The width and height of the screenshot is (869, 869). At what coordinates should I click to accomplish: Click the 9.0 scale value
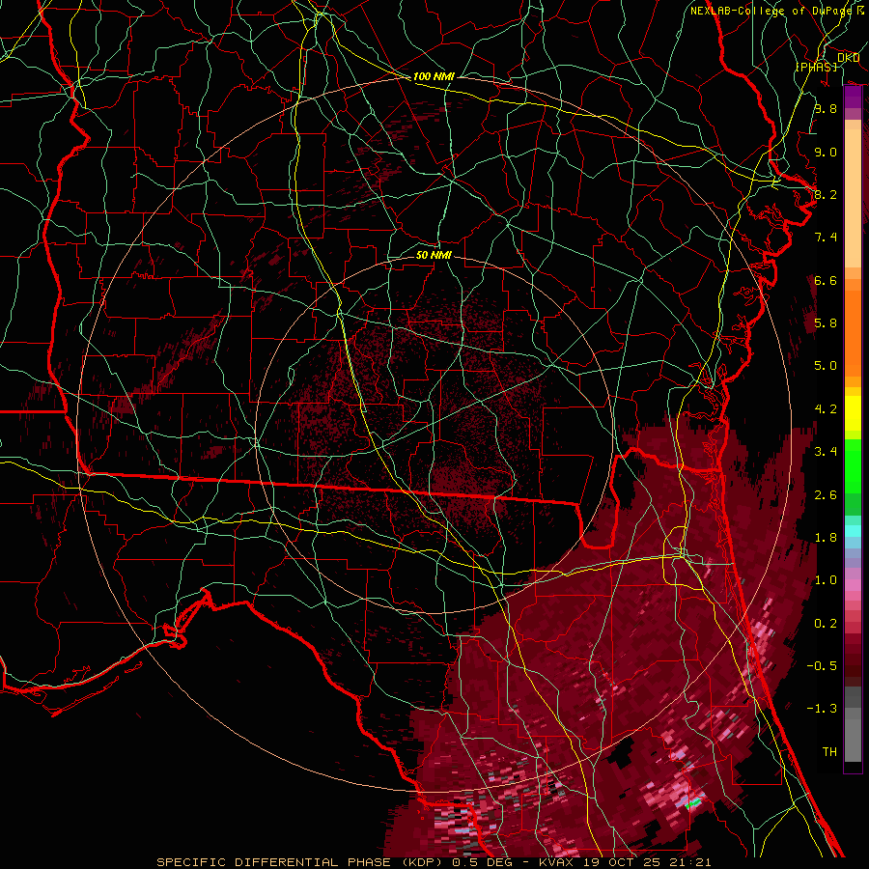click(x=826, y=152)
